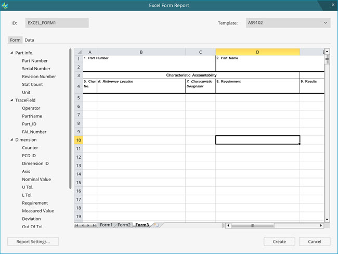
Task: Go to first sheet navigation arrow
Action: click(x=78, y=225)
